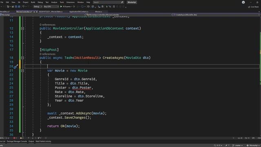Image resolution: width=261 pixels, height=147 pixels.
Task: Open the MoviesApi project navigation dropdown
Action: 43,15
